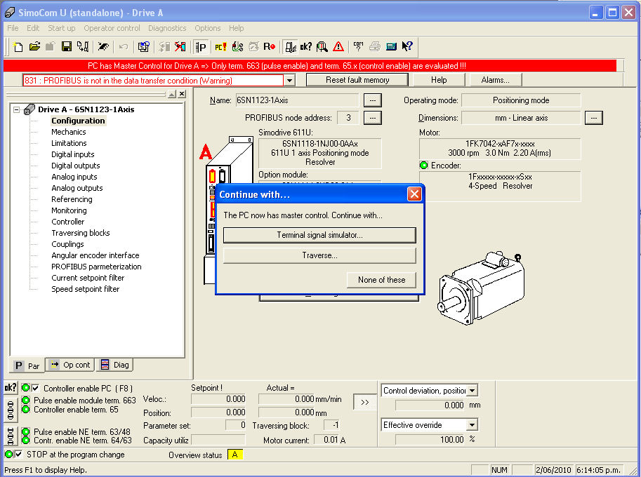Toggle Controller enable PC (F8) checkbox
The width and height of the screenshot is (641, 477).
pos(36,388)
